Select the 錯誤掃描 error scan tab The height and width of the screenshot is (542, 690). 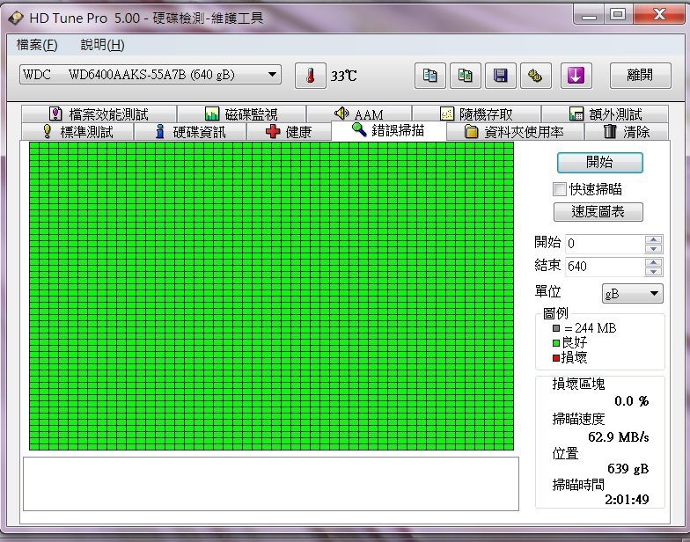[x=389, y=130]
